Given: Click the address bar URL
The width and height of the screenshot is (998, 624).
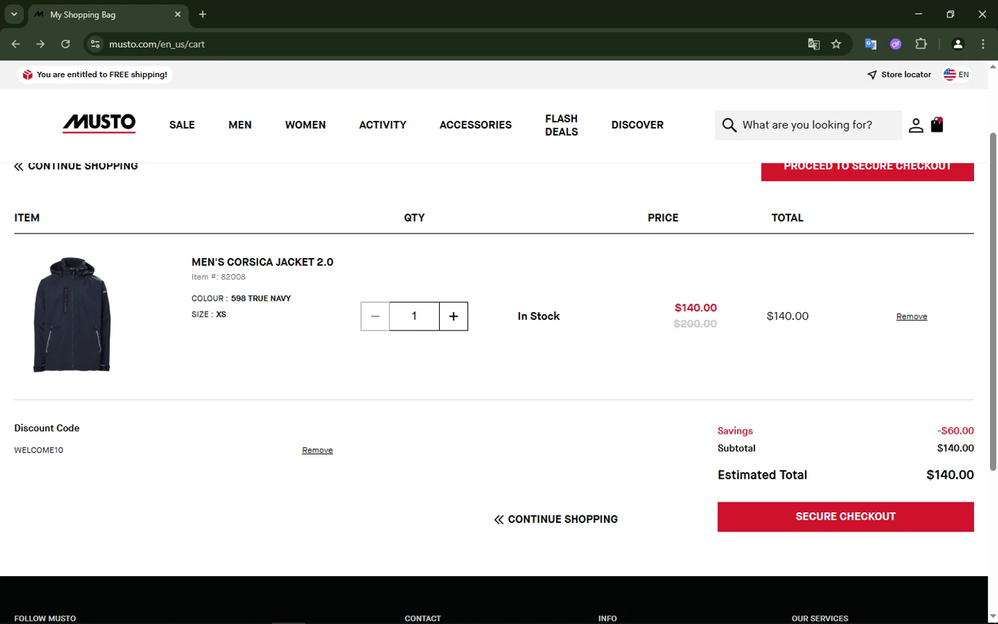Looking at the screenshot, I should [x=157, y=44].
